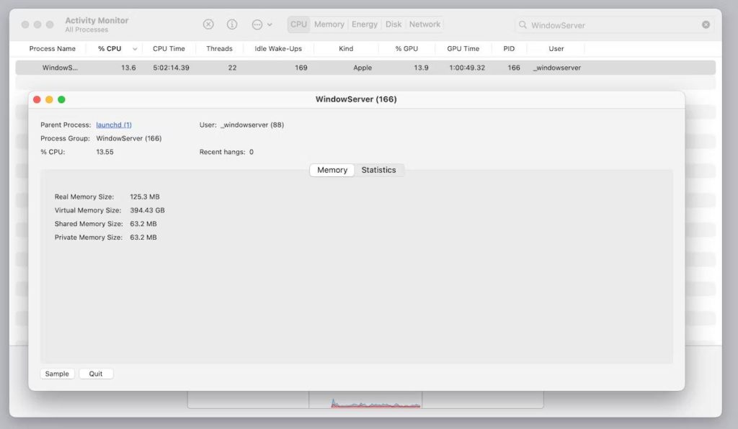Image resolution: width=738 pixels, height=429 pixels.
Task: Sort by Process Name column
Action: (x=52, y=49)
